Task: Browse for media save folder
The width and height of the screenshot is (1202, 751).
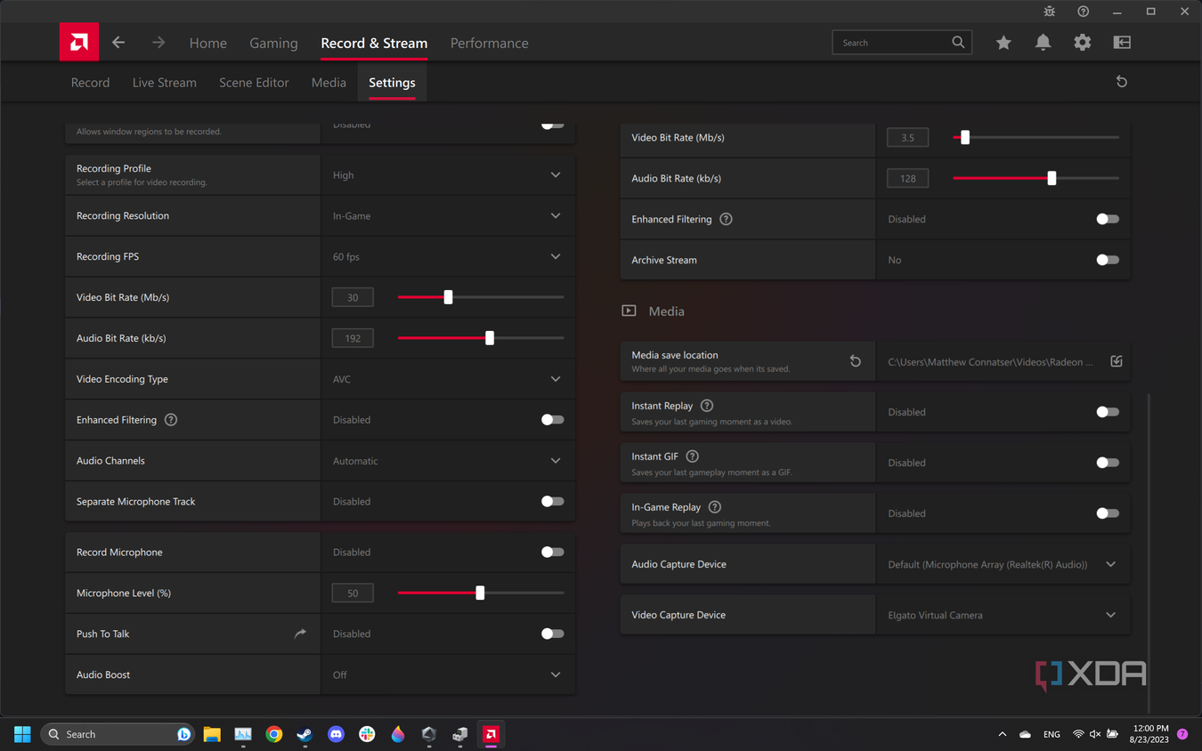Action: click(1117, 361)
